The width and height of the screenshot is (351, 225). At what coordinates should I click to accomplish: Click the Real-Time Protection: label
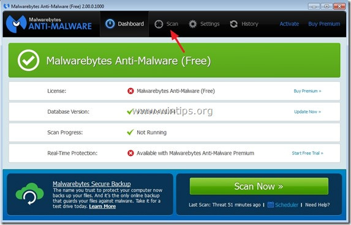coord(72,153)
